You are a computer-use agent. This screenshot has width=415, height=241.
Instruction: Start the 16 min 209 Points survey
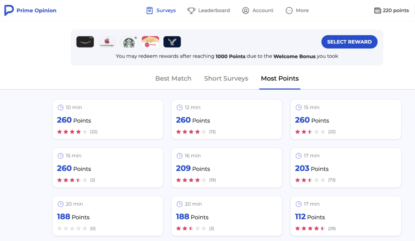[227, 168]
